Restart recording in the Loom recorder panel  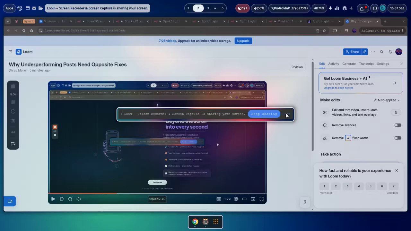[x=13, y=111]
